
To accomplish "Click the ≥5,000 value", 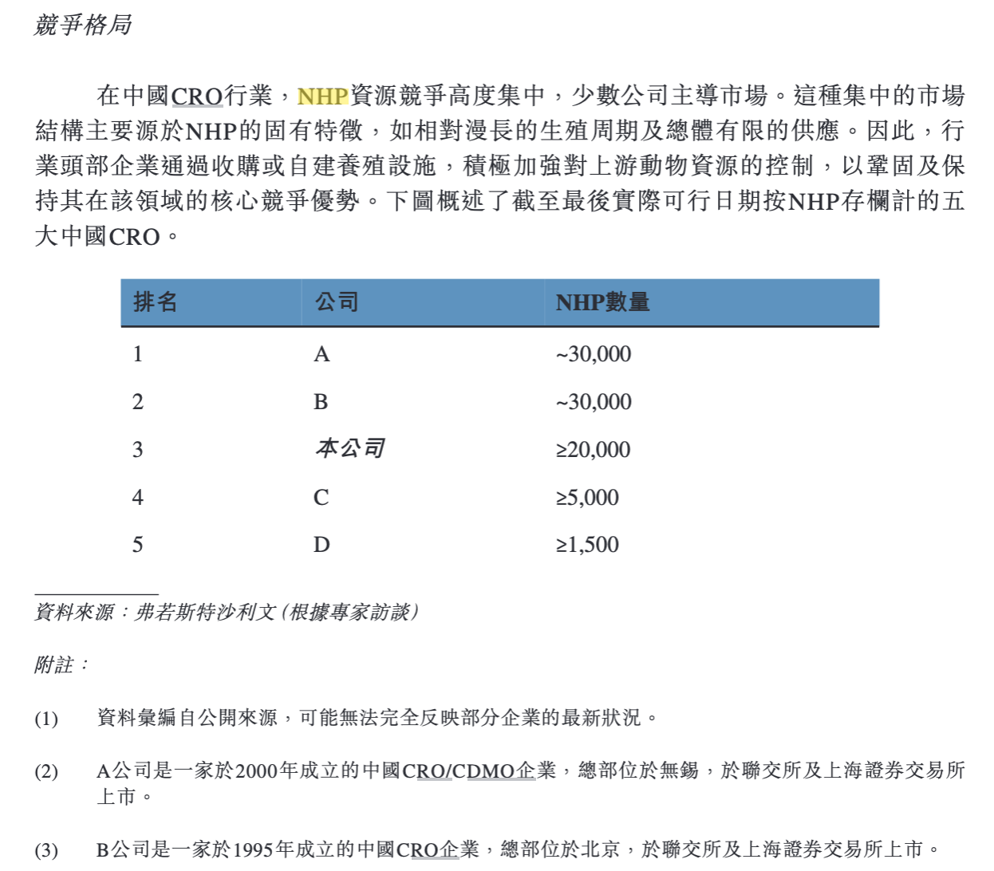I will (x=587, y=497).
